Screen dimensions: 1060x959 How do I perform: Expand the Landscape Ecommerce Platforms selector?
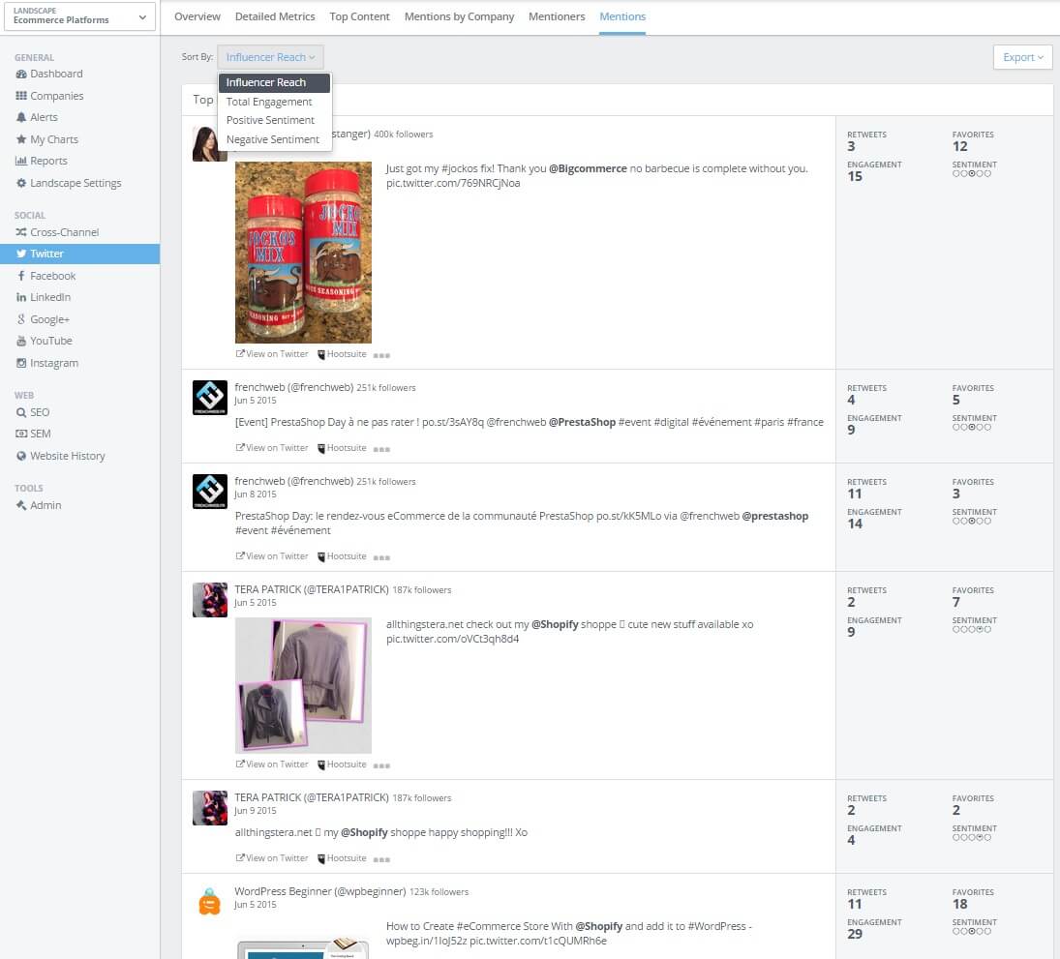pos(79,16)
